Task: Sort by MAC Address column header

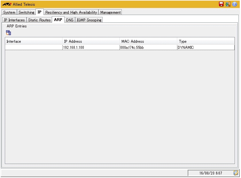Action: (x=149, y=41)
